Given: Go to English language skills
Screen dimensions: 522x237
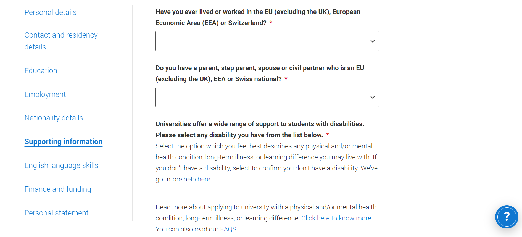Looking at the screenshot, I should click(61, 165).
